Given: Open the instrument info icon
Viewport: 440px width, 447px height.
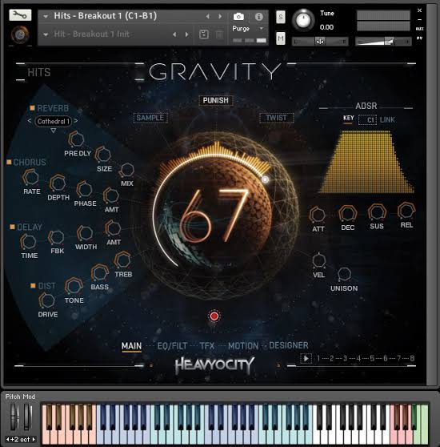Looking at the screenshot, I should pos(258,17).
